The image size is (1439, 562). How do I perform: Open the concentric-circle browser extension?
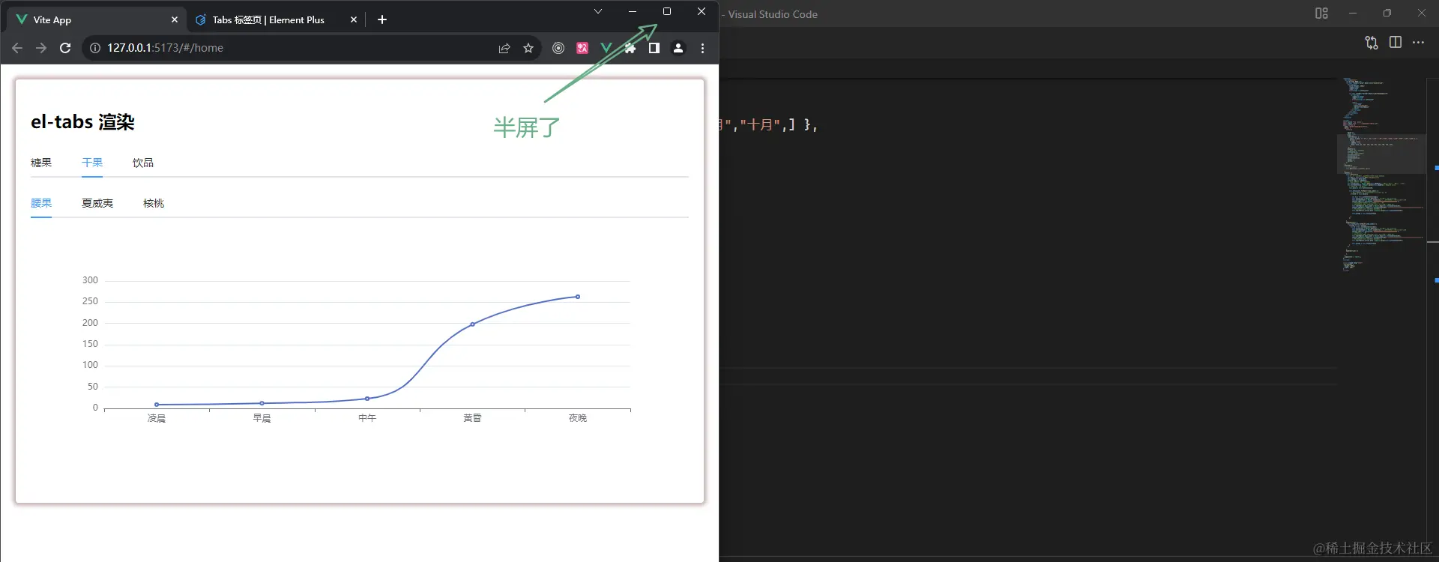coord(558,48)
